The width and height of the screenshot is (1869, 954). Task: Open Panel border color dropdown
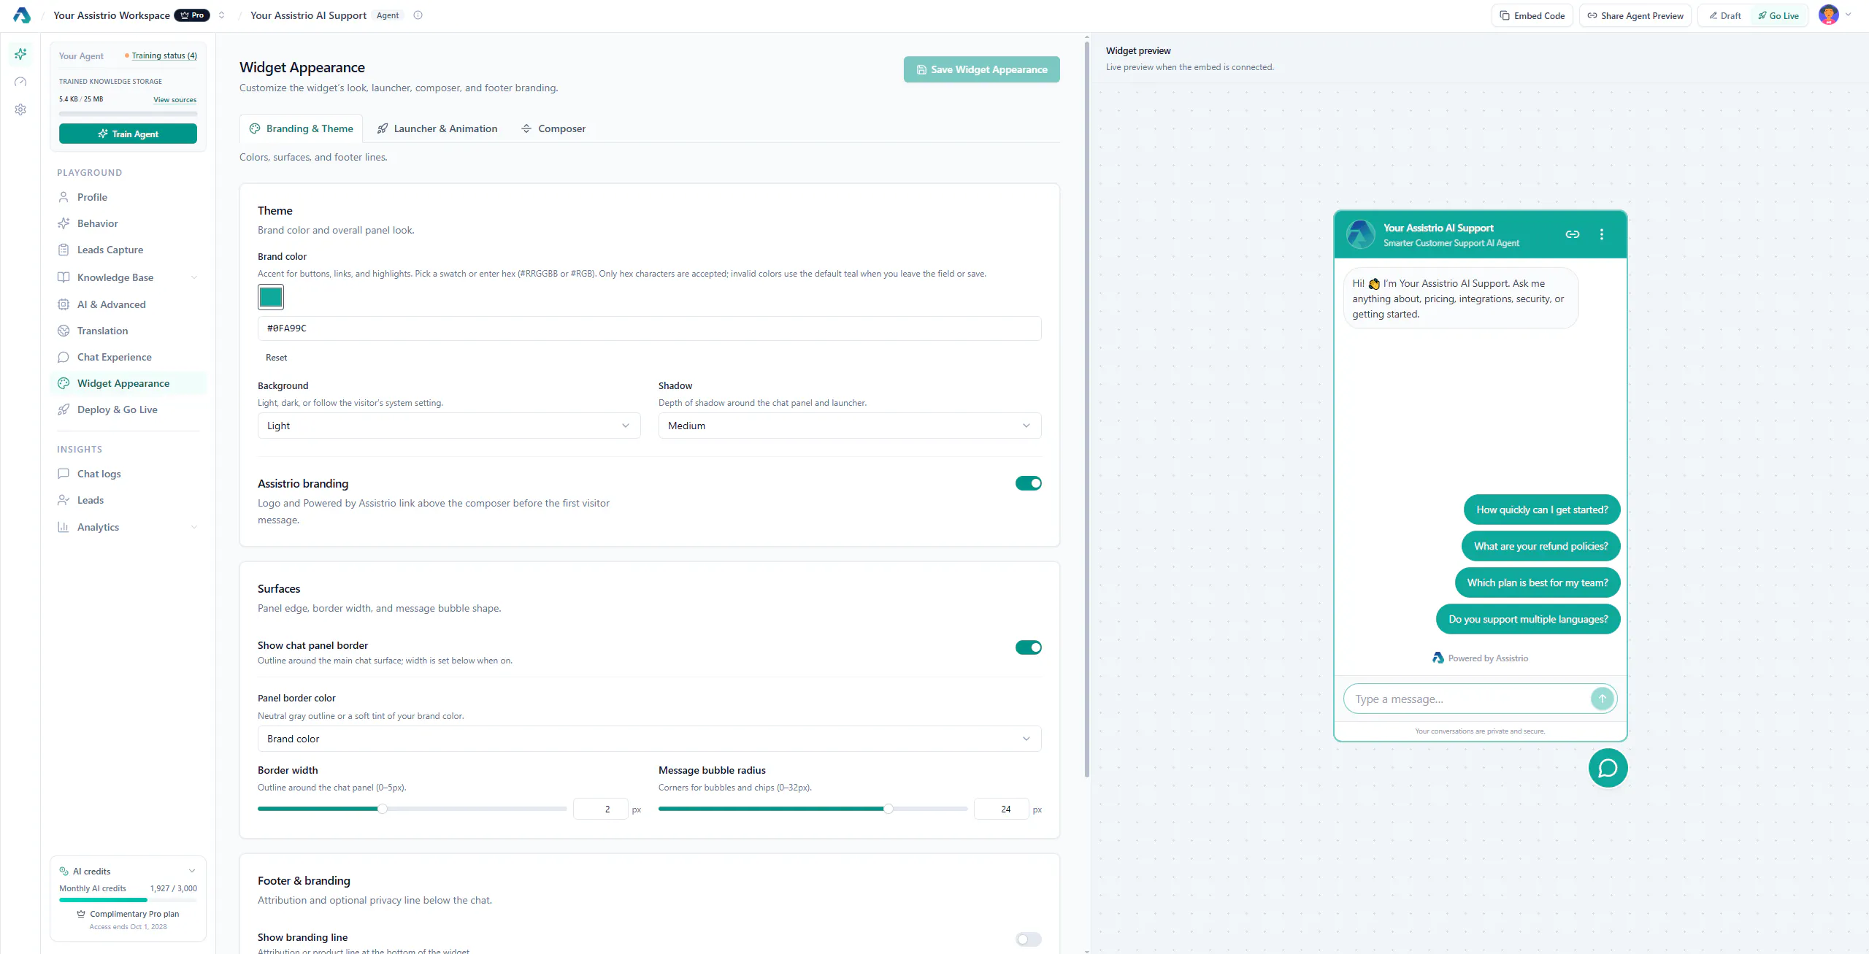click(x=649, y=739)
